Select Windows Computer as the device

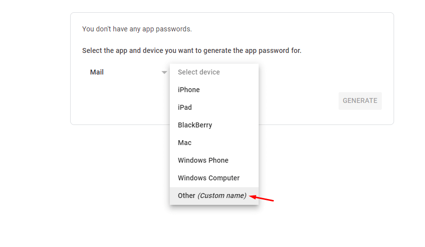(209, 178)
